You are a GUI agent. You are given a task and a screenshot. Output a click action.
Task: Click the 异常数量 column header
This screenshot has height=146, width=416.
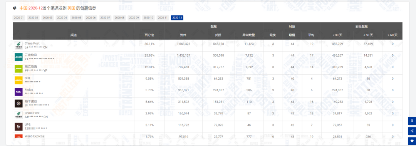click(248, 35)
